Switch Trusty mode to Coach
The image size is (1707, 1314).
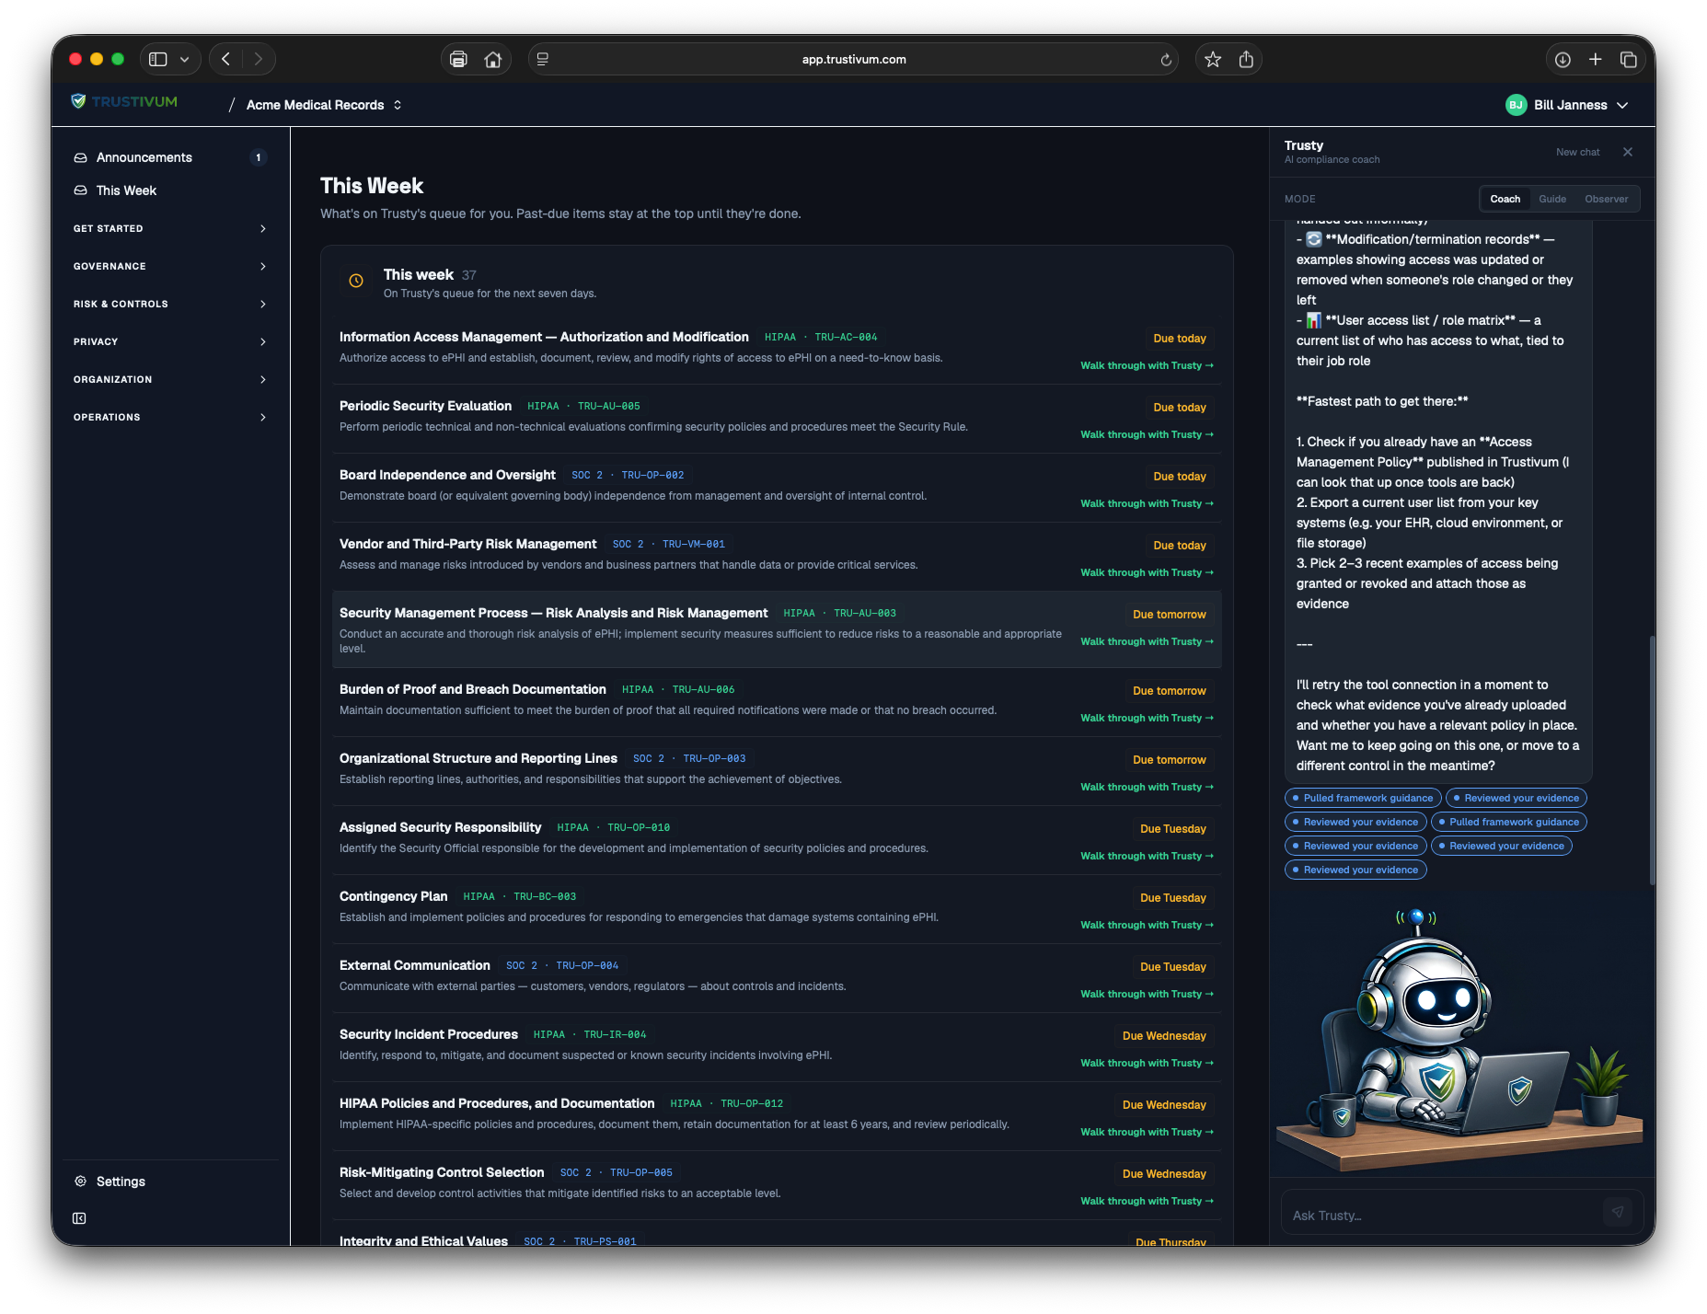1505,199
